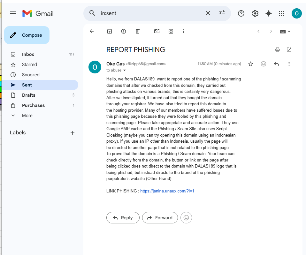Image resolution: width=306 pixels, height=255 pixels.
Task: Open the Google apps grid
Action: coord(281,13)
